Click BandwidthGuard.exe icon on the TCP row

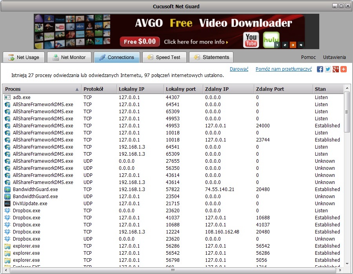pyautogui.click(x=7, y=189)
